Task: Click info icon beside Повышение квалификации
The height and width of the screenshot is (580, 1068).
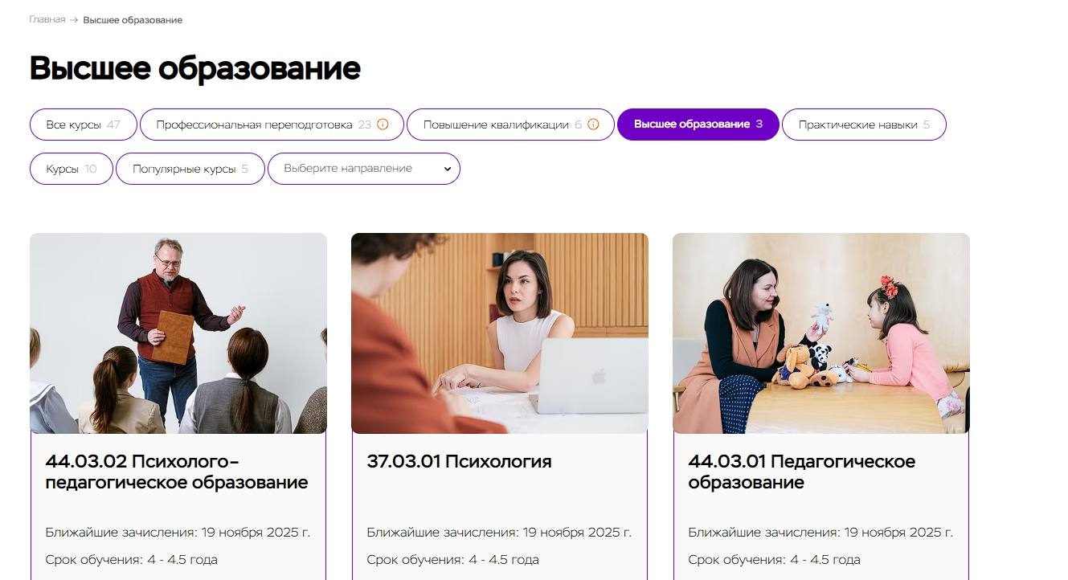Action: click(x=593, y=125)
